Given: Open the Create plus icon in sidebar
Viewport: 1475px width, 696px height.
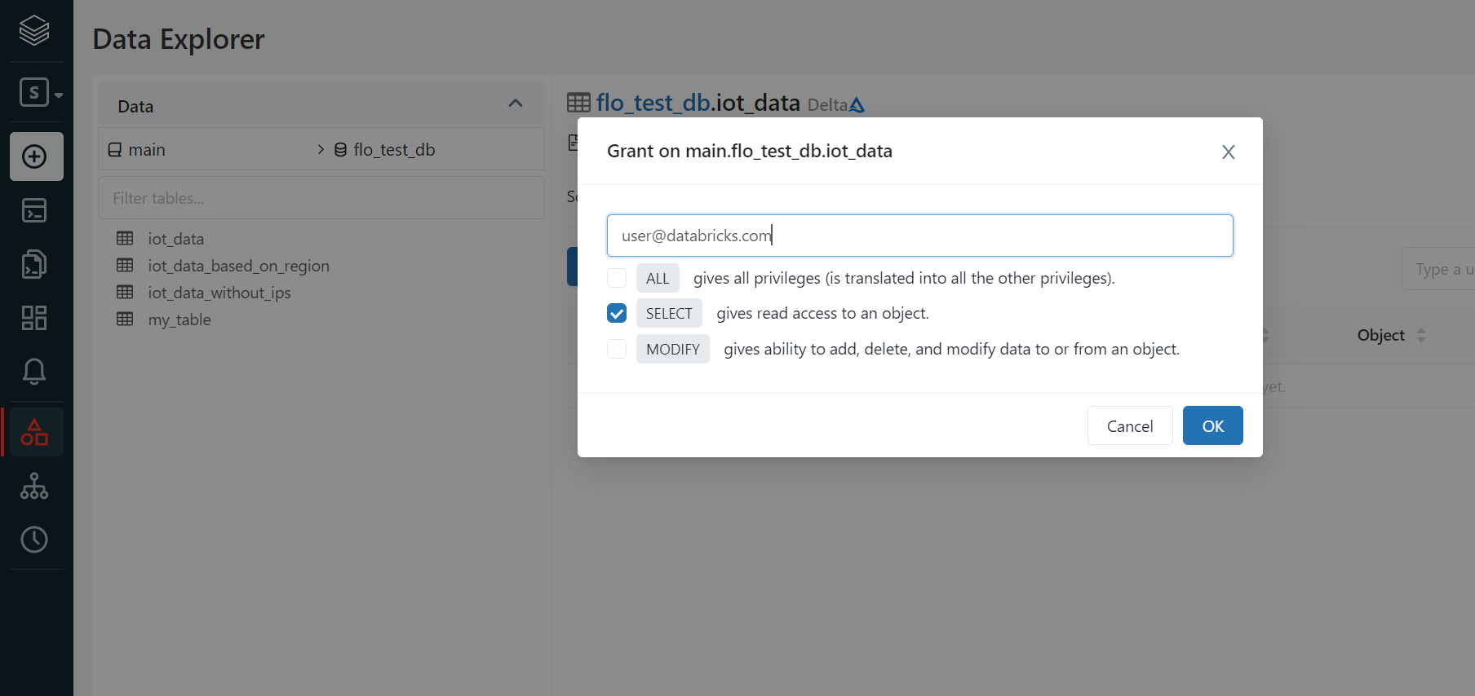Looking at the screenshot, I should 36,156.
